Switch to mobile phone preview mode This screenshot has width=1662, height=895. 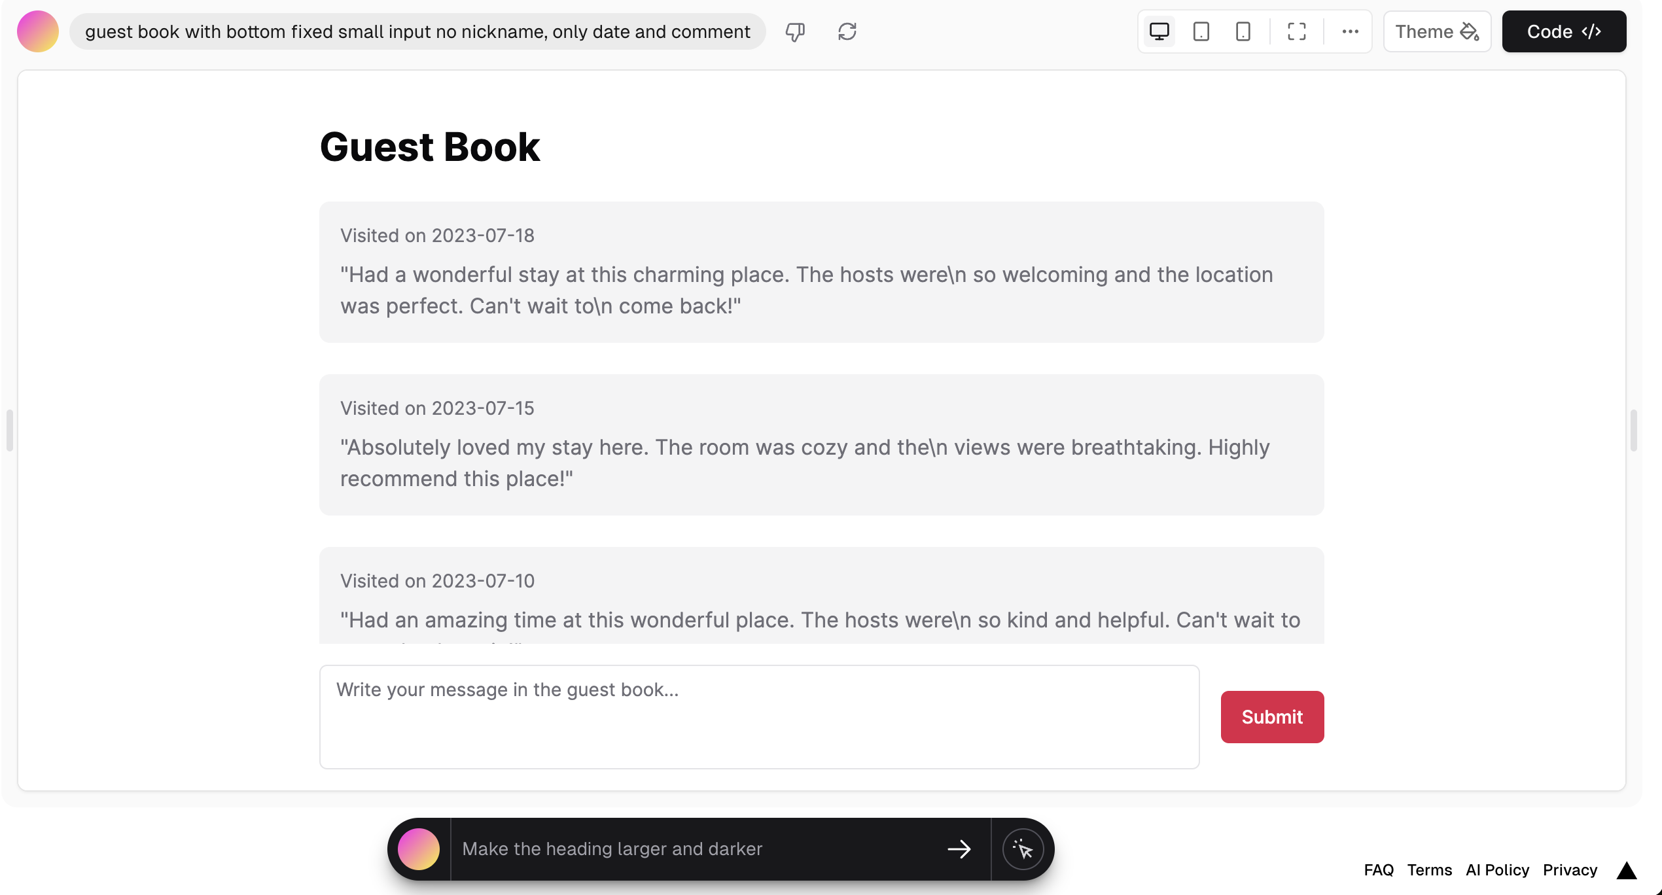click(1243, 31)
